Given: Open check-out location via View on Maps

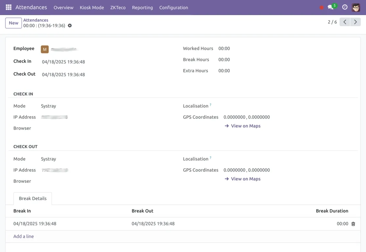Looking at the screenshot, I should 245,179.
